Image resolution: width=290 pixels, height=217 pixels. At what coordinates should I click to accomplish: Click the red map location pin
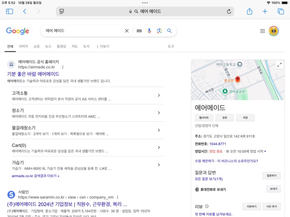[x=237, y=79]
